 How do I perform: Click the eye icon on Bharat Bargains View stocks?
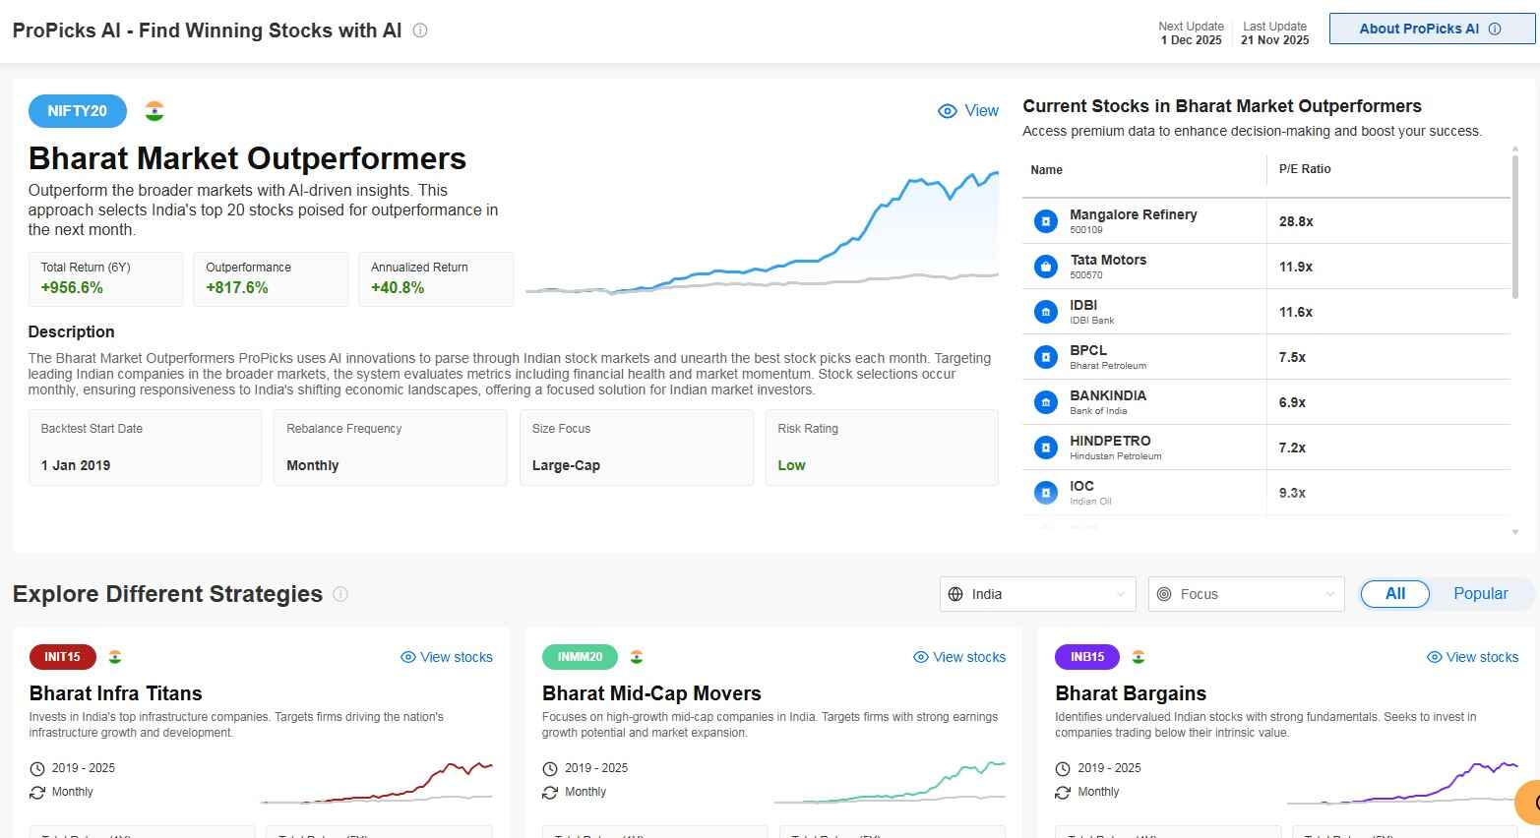click(1434, 656)
